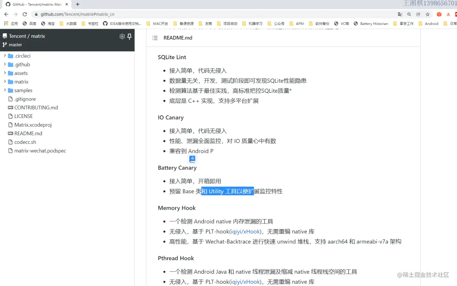The image size is (457, 286).
Task: Click the Tencent / matrix repository title
Action: click(27, 36)
